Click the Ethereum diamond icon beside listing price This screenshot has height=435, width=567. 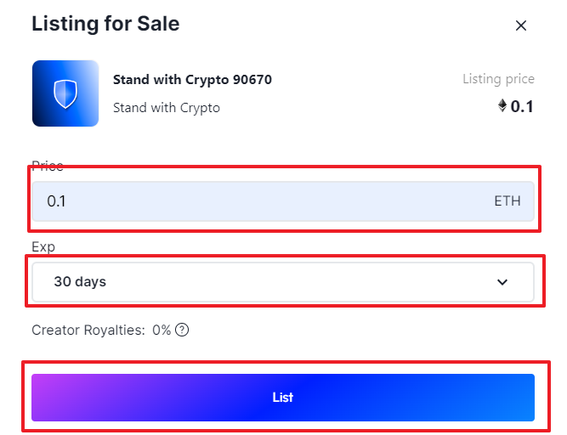(502, 105)
